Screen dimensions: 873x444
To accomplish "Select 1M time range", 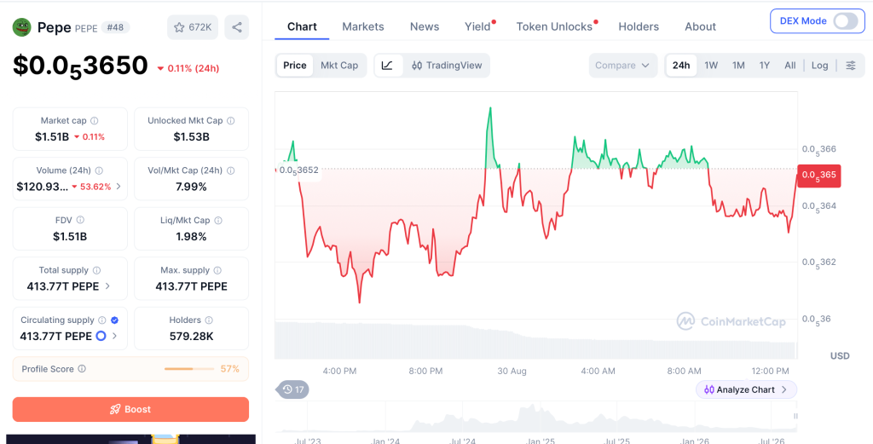I will point(738,65).
